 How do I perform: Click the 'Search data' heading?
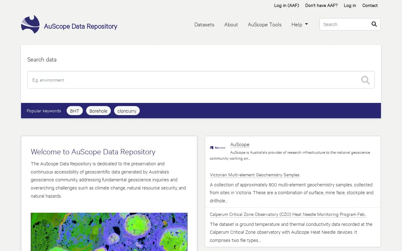[42, 60]
